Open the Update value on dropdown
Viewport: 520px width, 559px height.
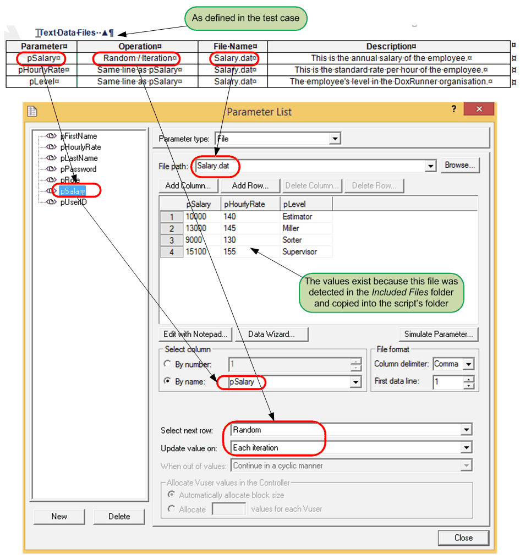(x=466, y=447)
